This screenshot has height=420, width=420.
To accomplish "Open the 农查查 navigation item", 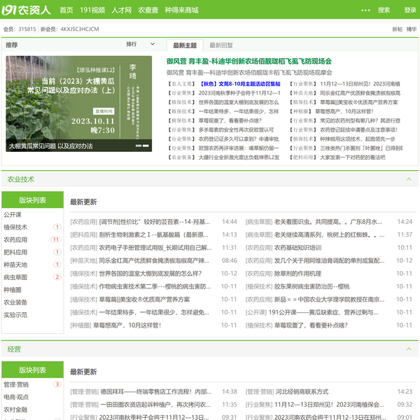I will (x=148, y=10).
